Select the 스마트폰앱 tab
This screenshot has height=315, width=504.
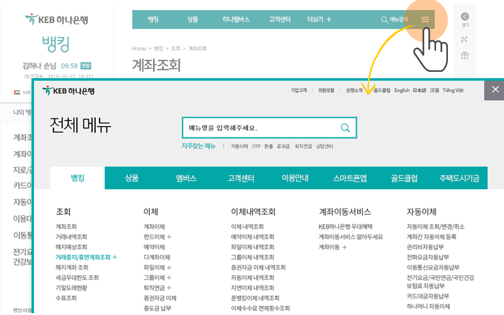(350, 178)
